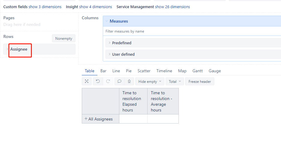Toggle the Nonempty rows button
281x150 pixels.
64,39
